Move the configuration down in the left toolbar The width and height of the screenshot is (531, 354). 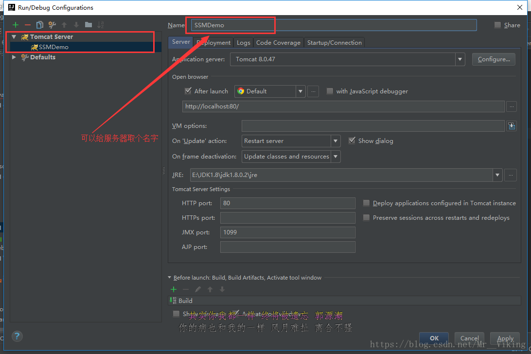tap(76, 25)
